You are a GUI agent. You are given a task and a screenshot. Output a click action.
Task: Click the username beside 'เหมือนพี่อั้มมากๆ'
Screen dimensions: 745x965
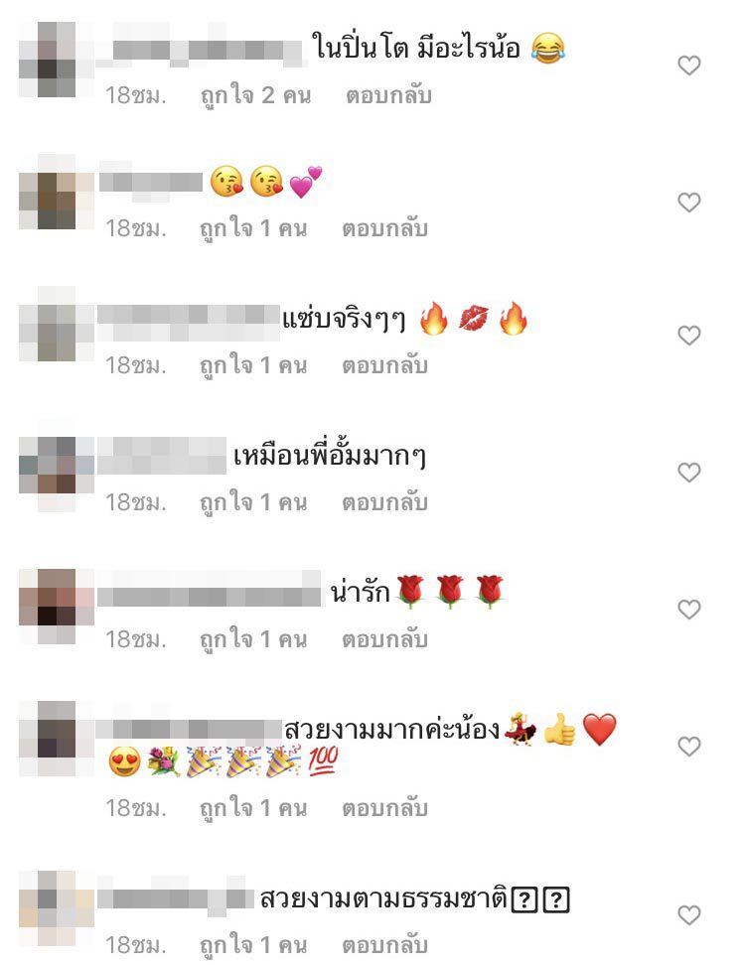tap(162, 456)
